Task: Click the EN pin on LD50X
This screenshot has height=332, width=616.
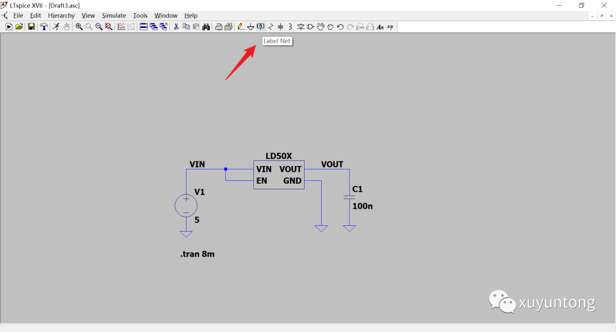Action: (262, 181)
